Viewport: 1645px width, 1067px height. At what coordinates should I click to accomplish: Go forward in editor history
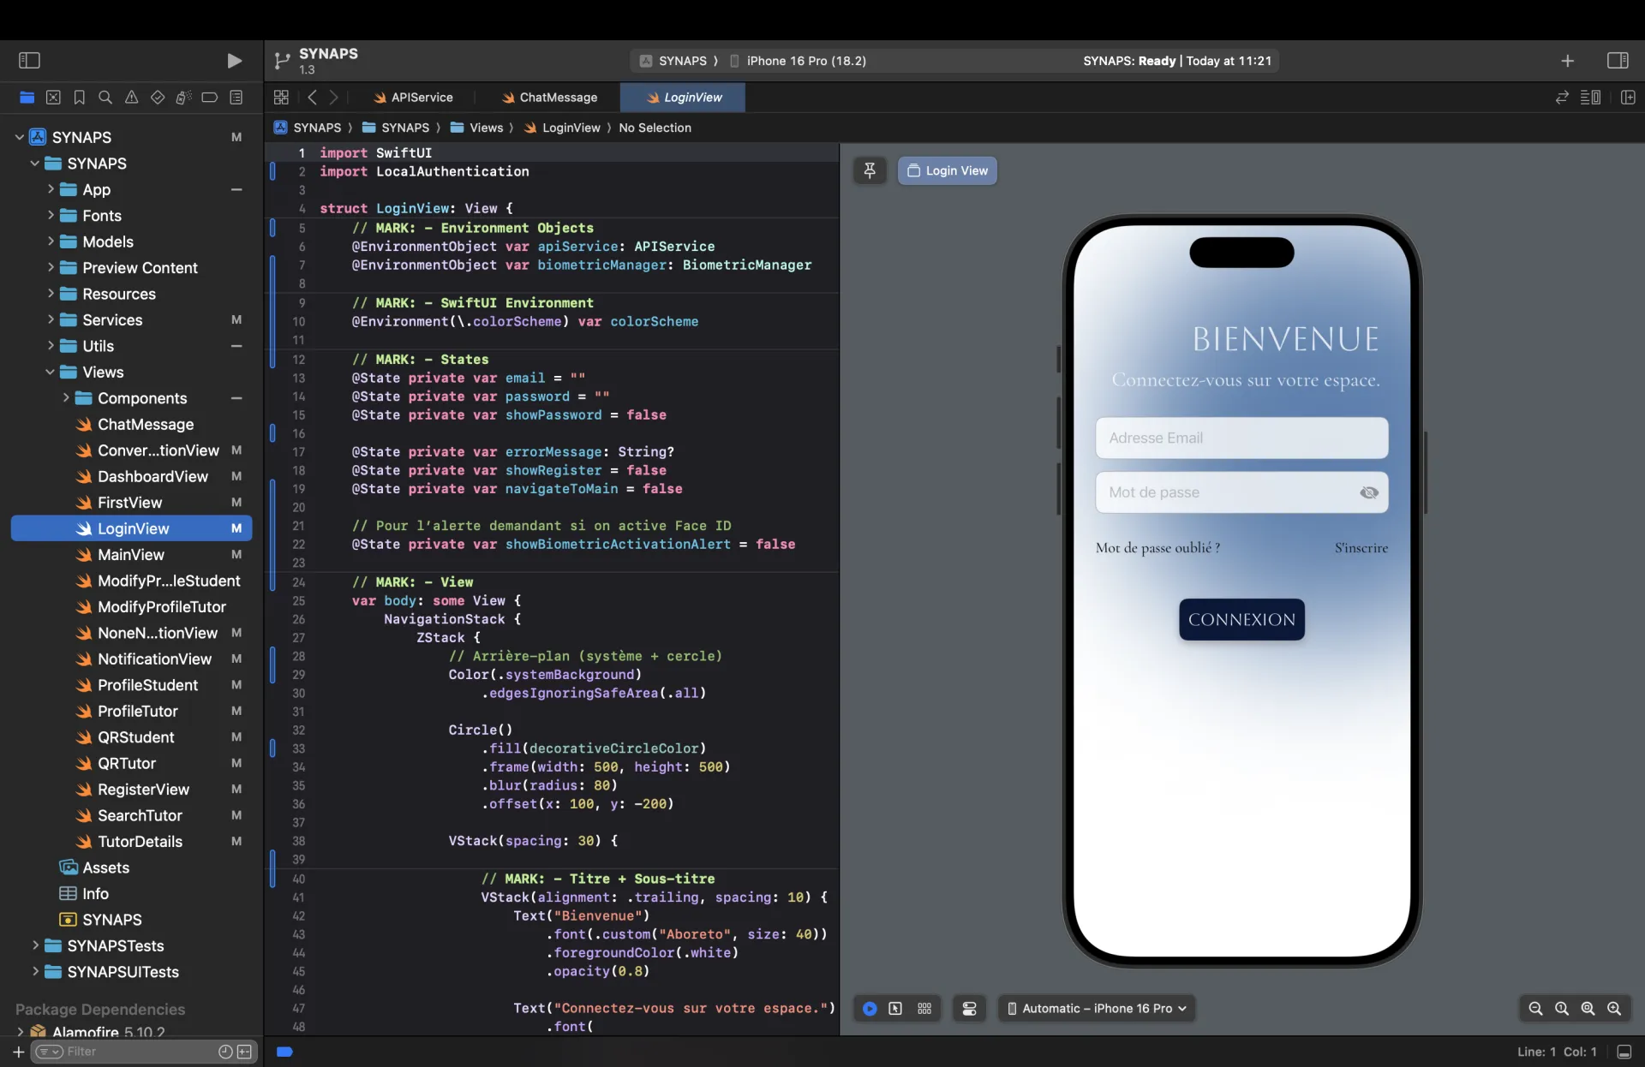(x=334, y=98)
